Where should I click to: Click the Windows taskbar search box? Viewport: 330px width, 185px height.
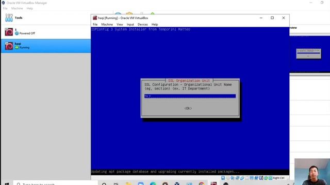tap(56, 183)
